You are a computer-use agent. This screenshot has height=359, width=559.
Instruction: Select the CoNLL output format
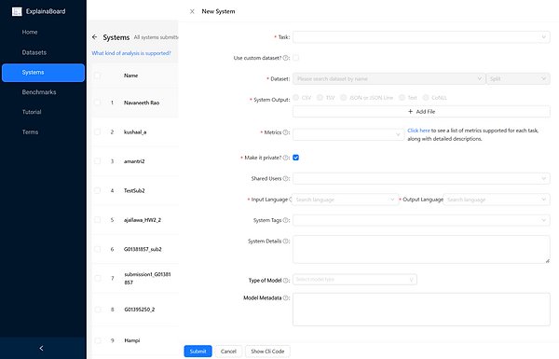[426, 97]
